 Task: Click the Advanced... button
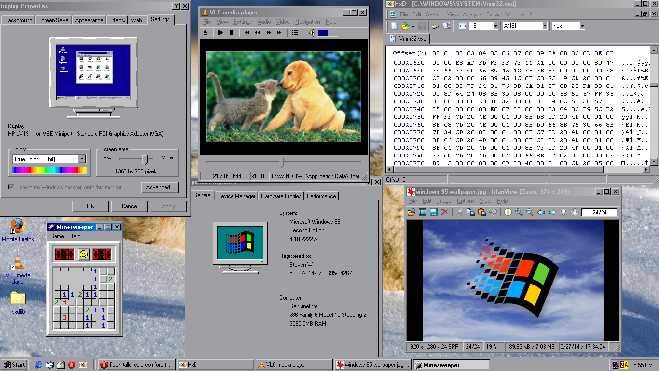160,187
